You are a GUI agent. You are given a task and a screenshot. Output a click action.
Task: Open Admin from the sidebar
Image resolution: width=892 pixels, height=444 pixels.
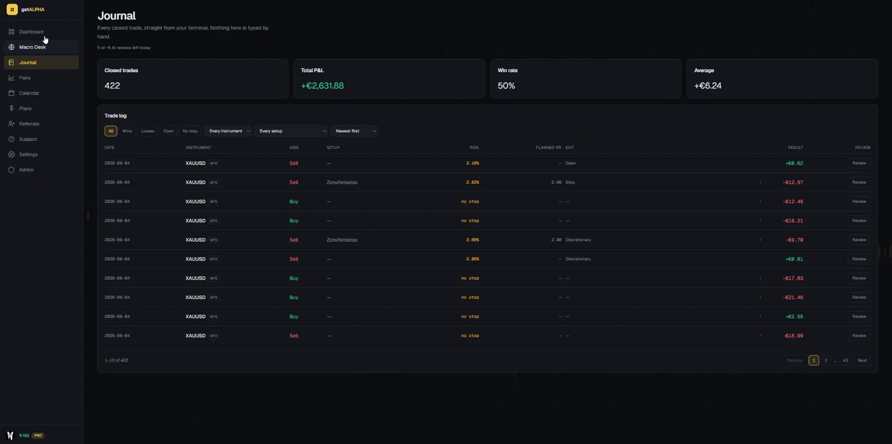coord(41,170)
